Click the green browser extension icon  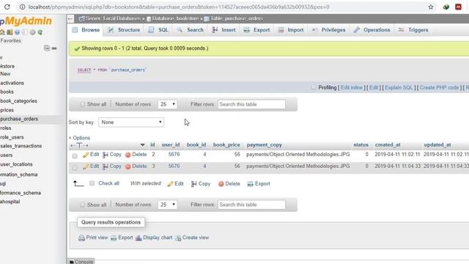tap(446, 7)
